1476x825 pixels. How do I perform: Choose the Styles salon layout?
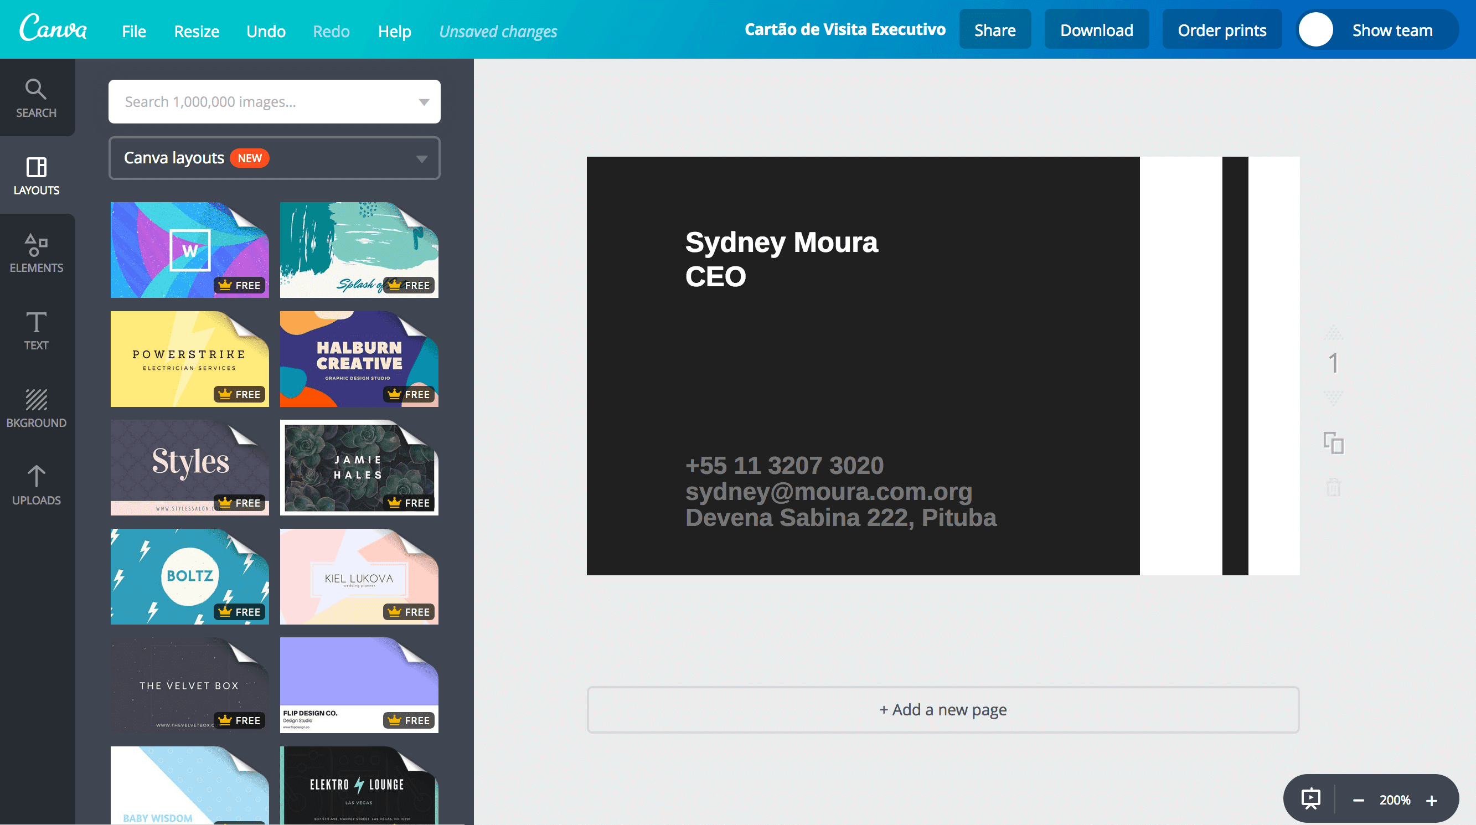point(190,467)
